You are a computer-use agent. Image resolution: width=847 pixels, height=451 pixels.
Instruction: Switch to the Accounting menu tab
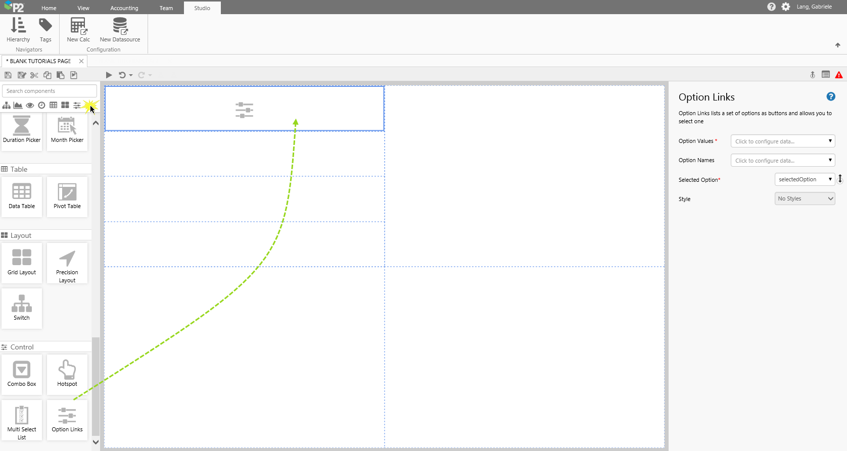click(124, 8)
